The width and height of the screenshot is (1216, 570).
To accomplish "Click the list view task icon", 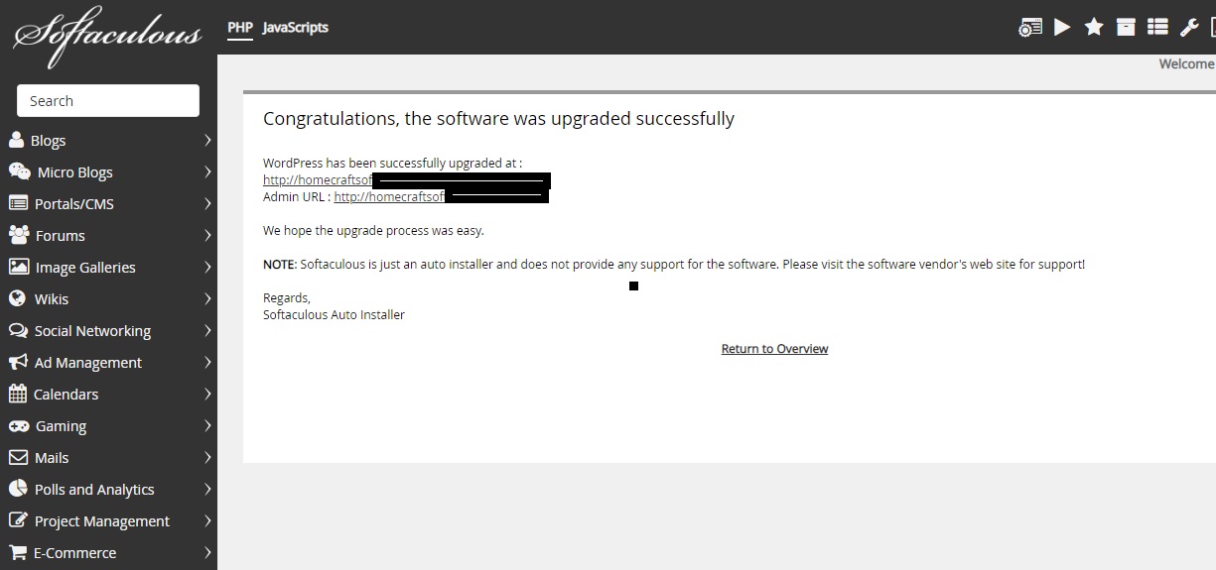I will 1157,27.
